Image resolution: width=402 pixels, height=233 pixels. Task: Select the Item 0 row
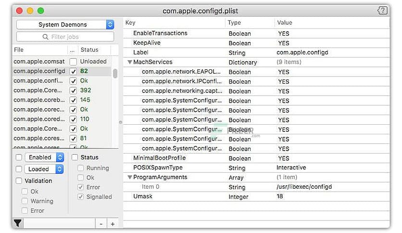point(256,187)
